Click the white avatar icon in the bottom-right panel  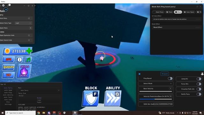coord(202,74)
